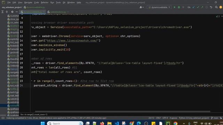Open the Navigate menu

point(28,2)
